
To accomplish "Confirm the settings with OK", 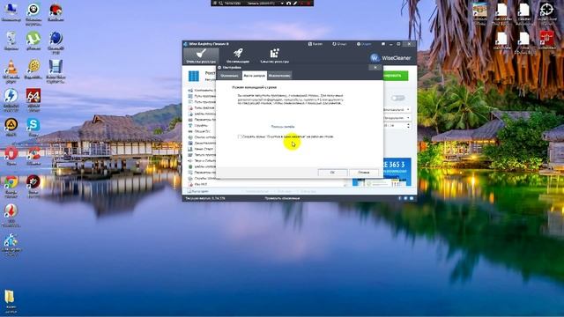I will (332, 173).
